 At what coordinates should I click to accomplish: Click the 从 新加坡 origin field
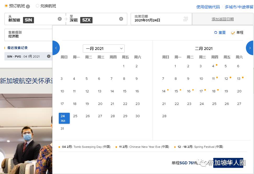pyautogui.click(x=31, y=19)
